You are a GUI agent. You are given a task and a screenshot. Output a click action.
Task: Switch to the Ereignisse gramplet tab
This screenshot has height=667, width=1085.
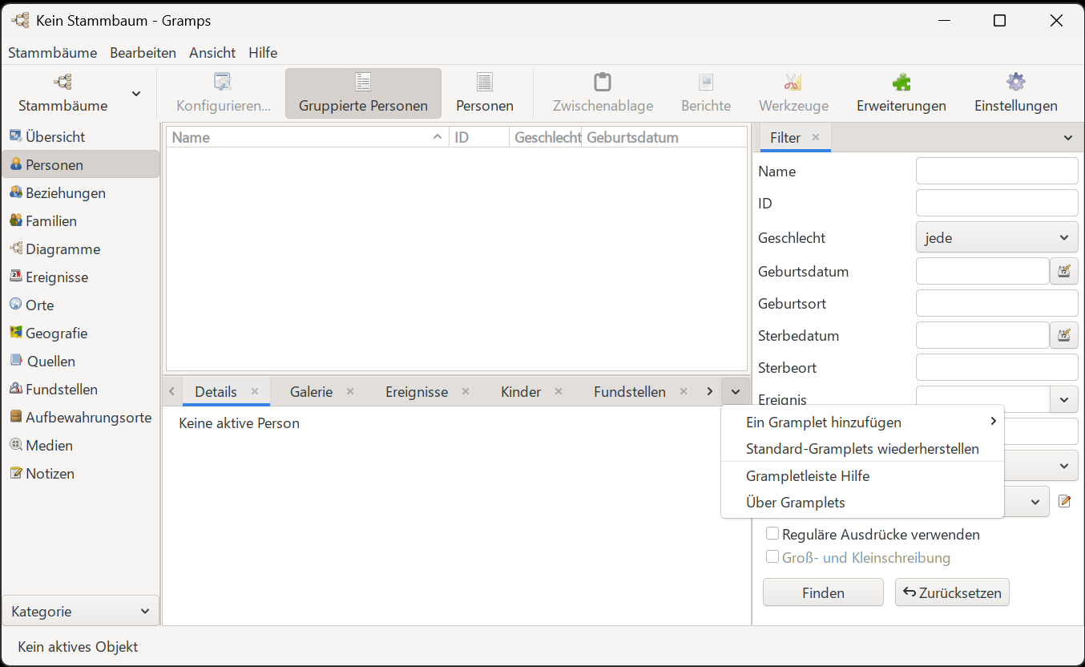pos(416,392)
